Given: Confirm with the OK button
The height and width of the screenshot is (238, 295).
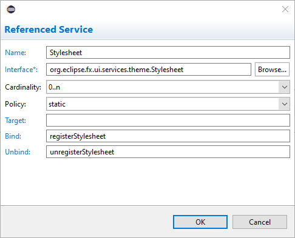Looking at the screenshot, I should [200, 222].
